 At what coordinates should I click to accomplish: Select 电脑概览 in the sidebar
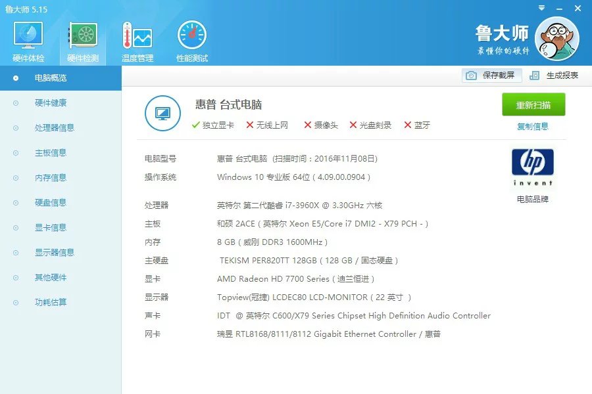tap(61, 78)
